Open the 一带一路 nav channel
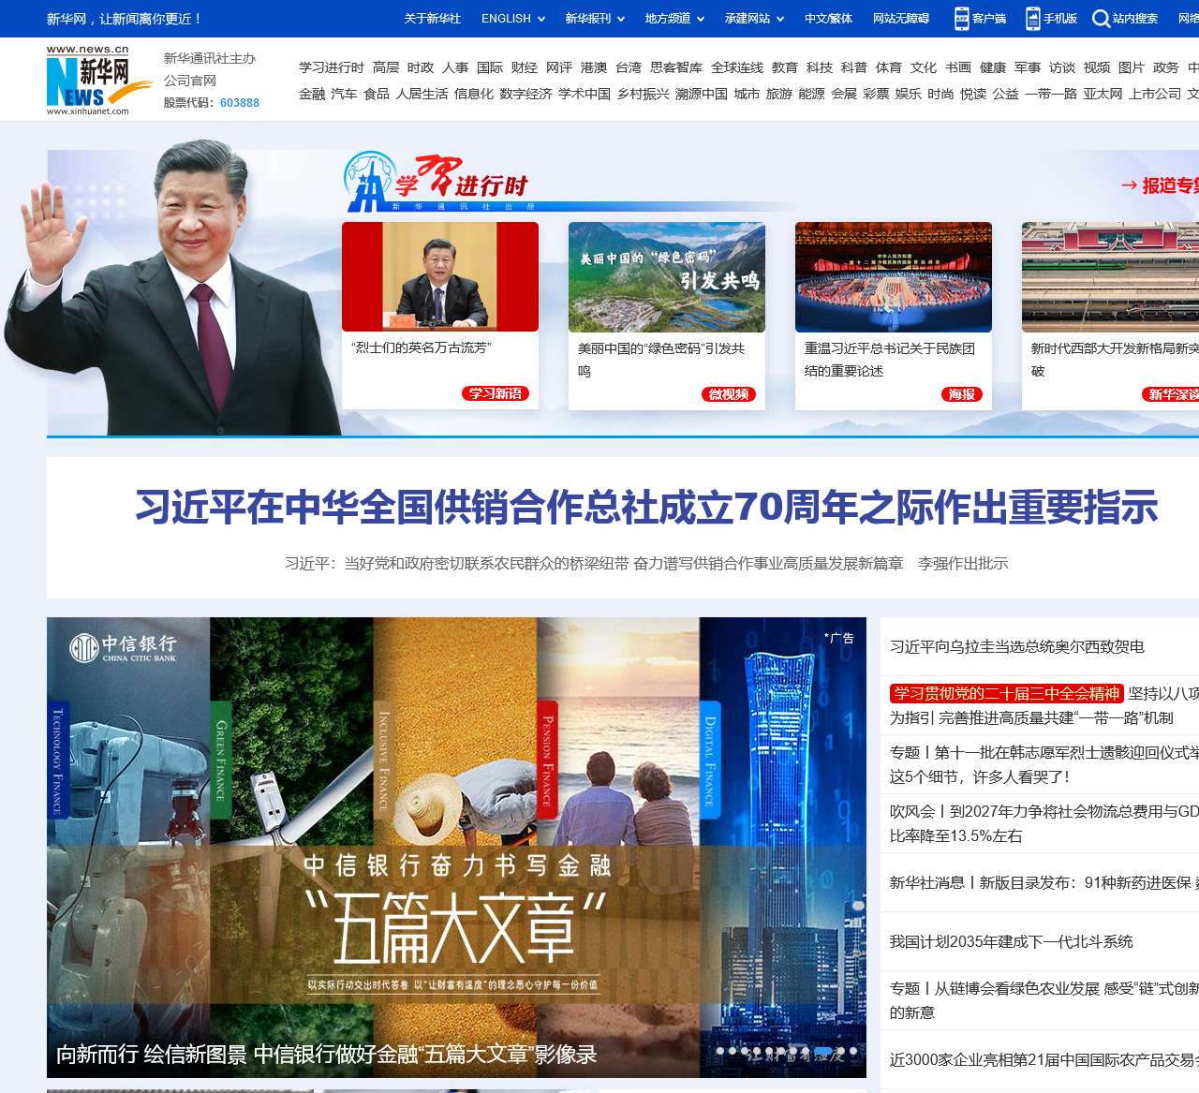This screenshot has width=1199, height=1093. tap(1051, 94)
